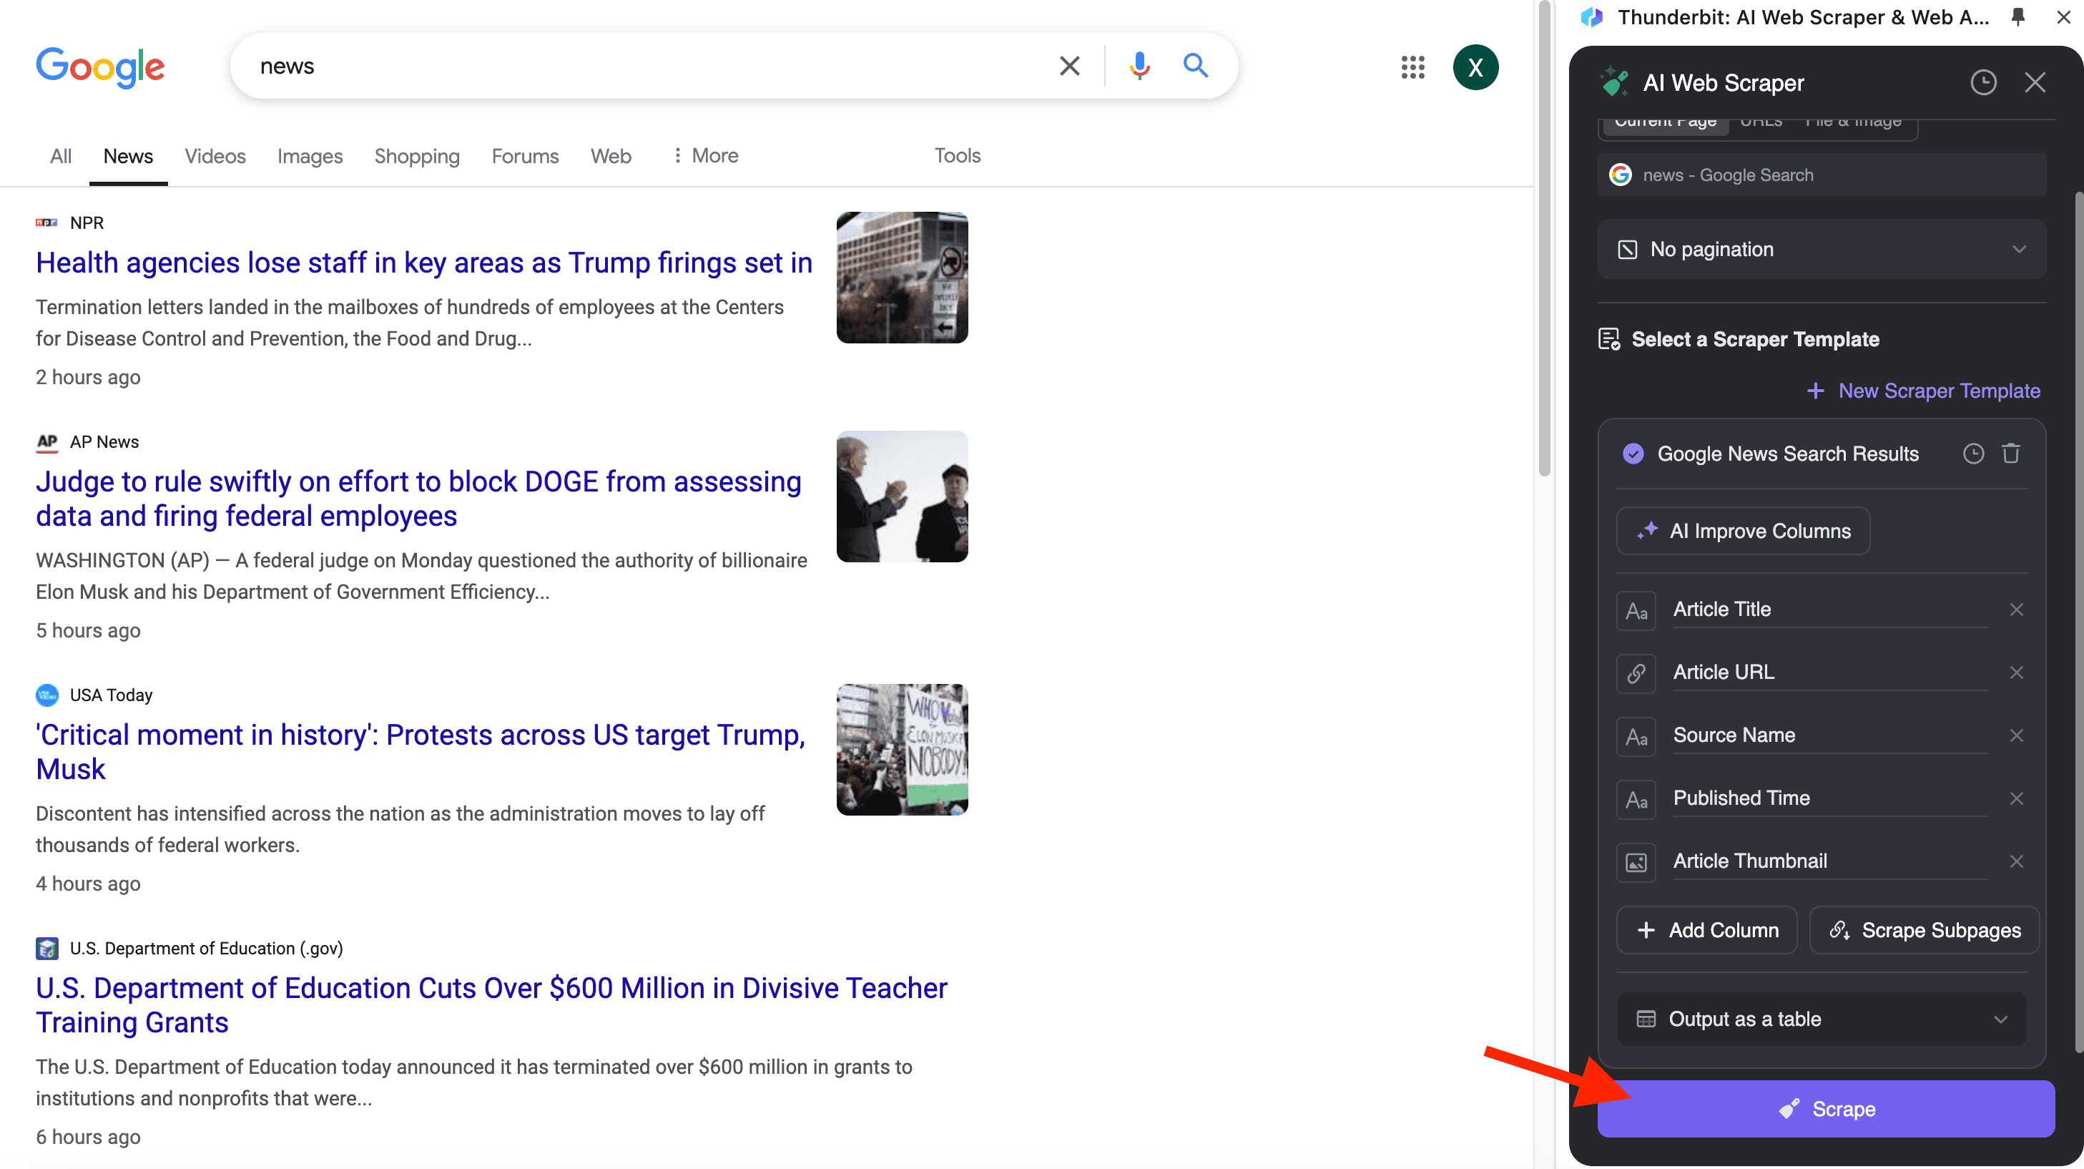Remove the Article URL column
The width and height of the screenshot is (2084, 1169).
2016,672
